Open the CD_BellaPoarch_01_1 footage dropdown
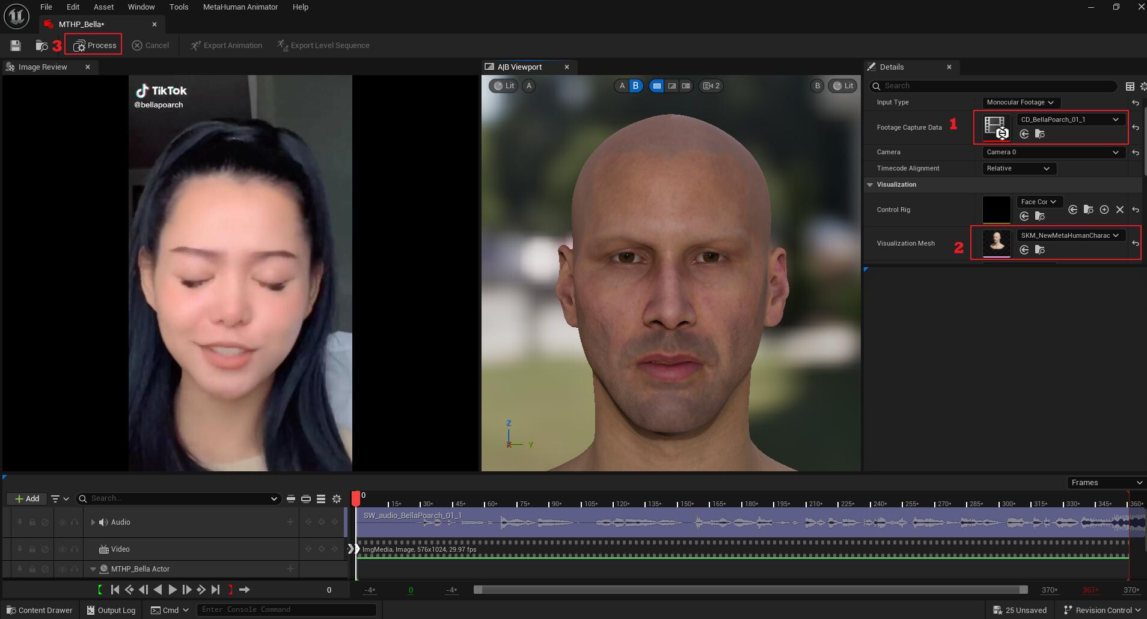 [x=1070, y=119]
